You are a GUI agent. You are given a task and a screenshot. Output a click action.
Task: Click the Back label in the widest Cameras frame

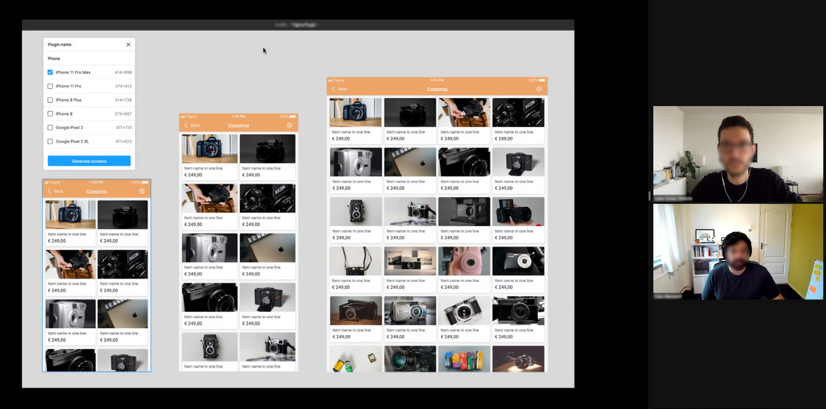(x=342, y=89)
